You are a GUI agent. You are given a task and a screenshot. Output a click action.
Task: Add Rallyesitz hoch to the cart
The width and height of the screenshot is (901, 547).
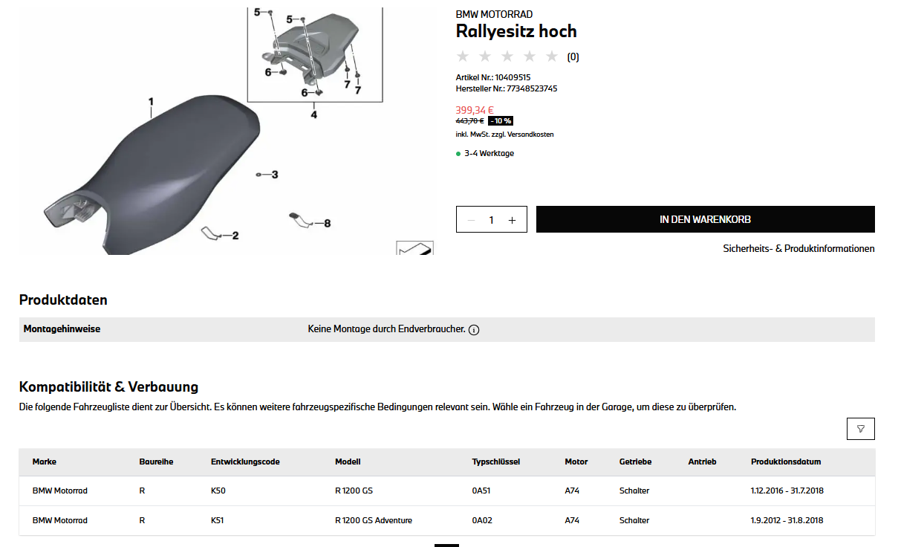[x=705, y=219]
